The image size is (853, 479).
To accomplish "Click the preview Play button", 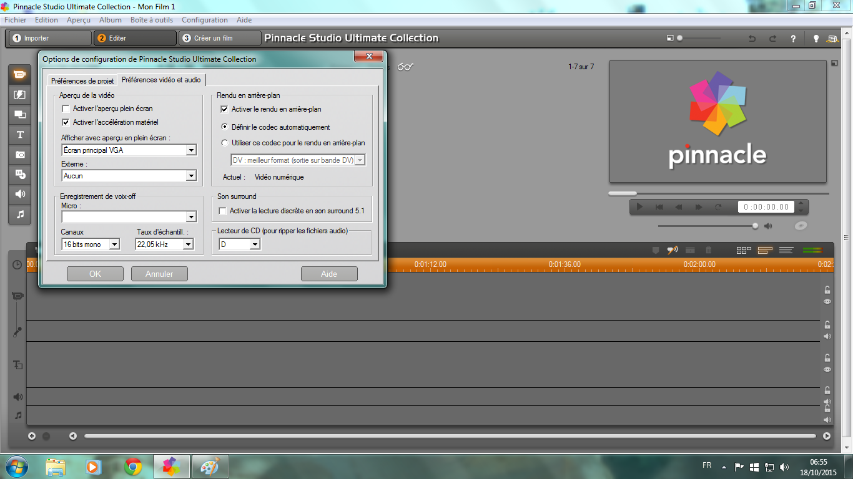I will pos(639,207).
